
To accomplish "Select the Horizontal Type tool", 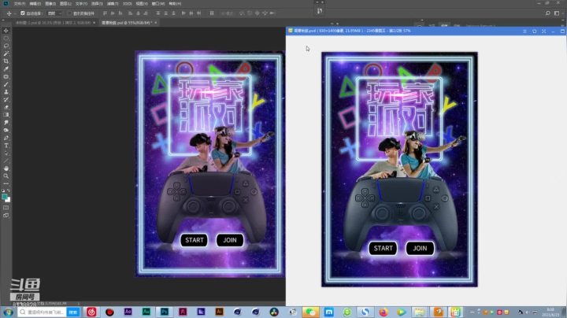I will pyautogui.click(x=6, y=146).
